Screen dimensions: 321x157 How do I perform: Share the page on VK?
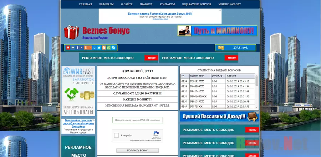(x=73, y=48)
